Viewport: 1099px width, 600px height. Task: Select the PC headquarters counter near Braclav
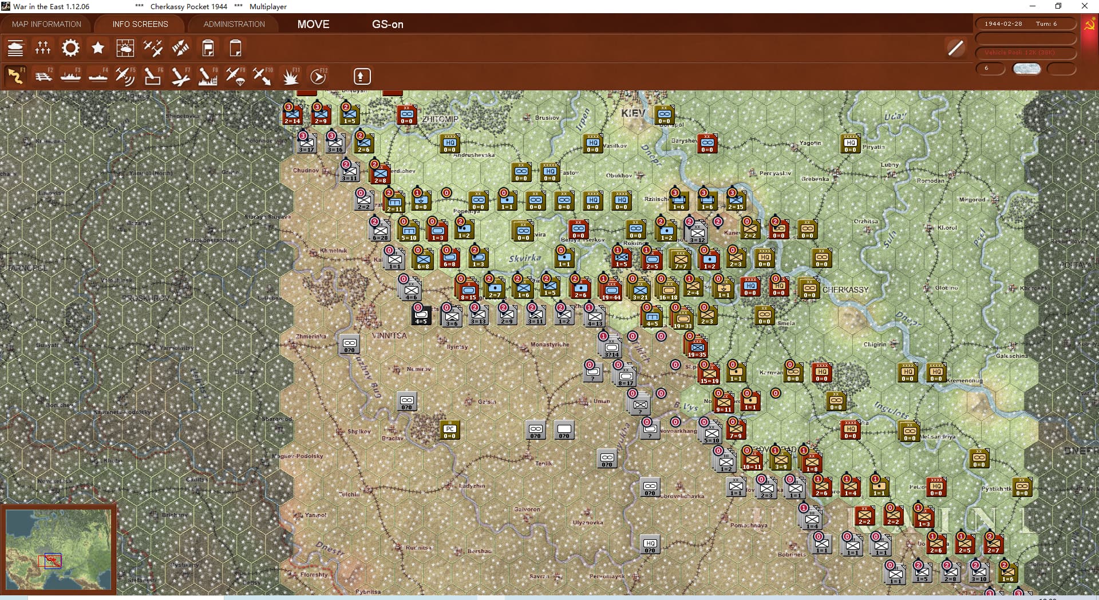(x=450, y=429)
